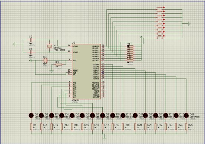Image resolution: width=205 pixels, height=144 pixels.
Task: Select resistor R20
Action: 135,127
